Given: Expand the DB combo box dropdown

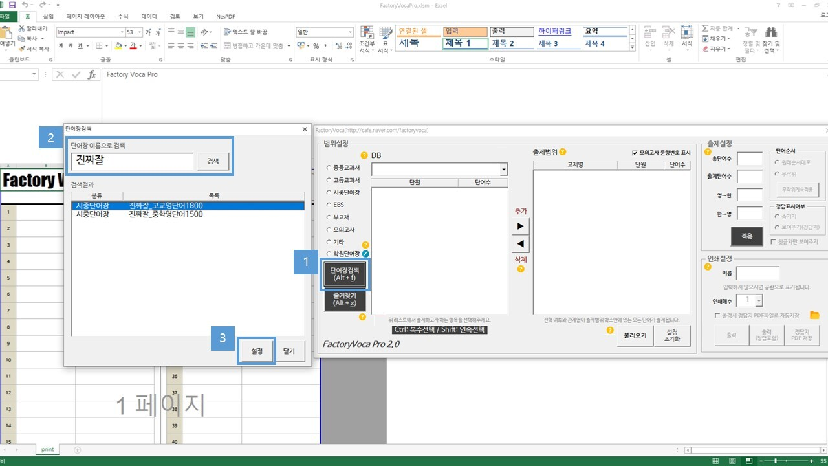Looking at the screenshot, I should tap(503, 169).
